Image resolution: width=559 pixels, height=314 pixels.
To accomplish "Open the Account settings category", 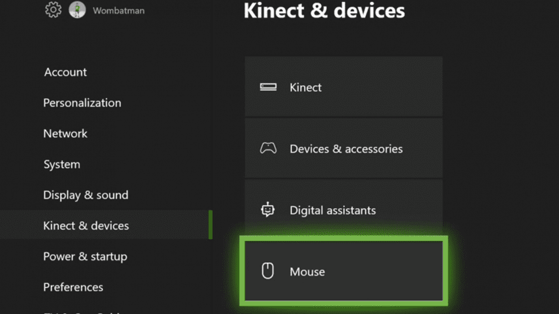I will pyautogui.click(x=65, y=72).
